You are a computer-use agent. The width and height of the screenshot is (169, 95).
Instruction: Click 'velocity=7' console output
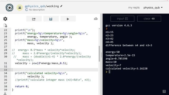[113, 65]
